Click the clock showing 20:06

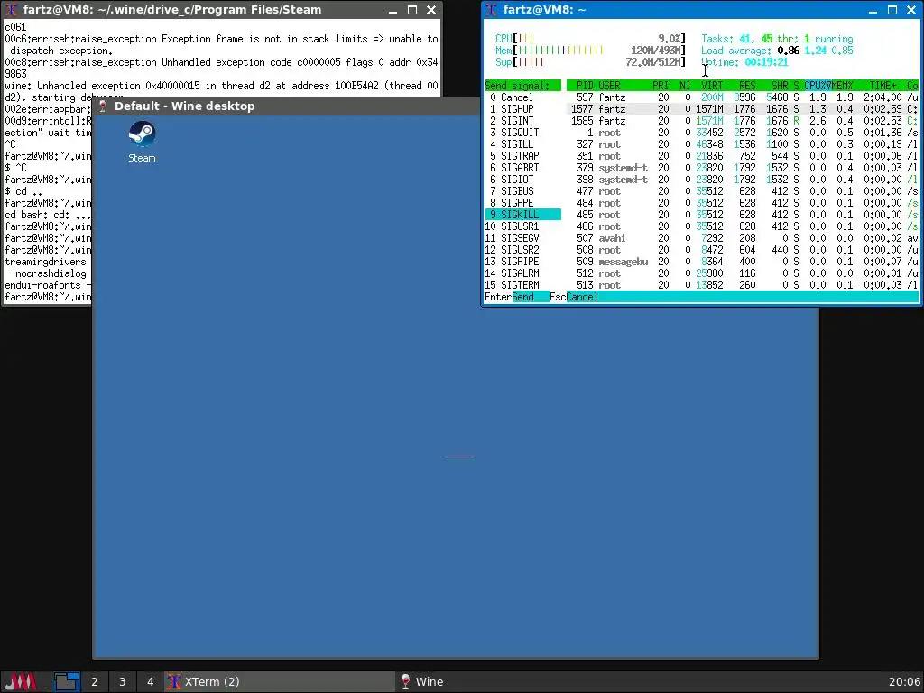click(x=904, y=682)
